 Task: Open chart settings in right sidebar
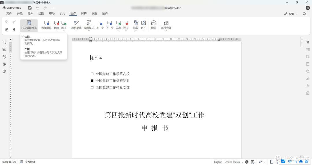click(x=308, y=78)
